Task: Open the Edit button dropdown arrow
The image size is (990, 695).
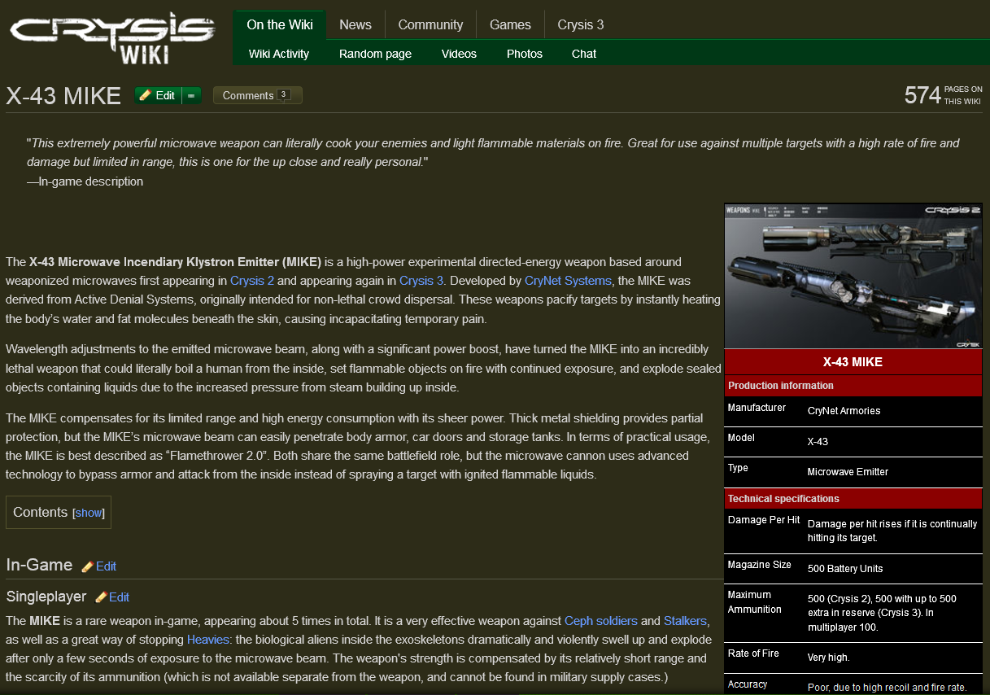Action: tap(191, 95)
